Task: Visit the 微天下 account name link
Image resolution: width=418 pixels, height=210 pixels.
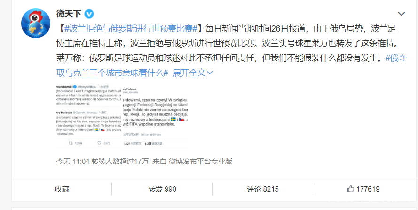Action: pos(69,14)
